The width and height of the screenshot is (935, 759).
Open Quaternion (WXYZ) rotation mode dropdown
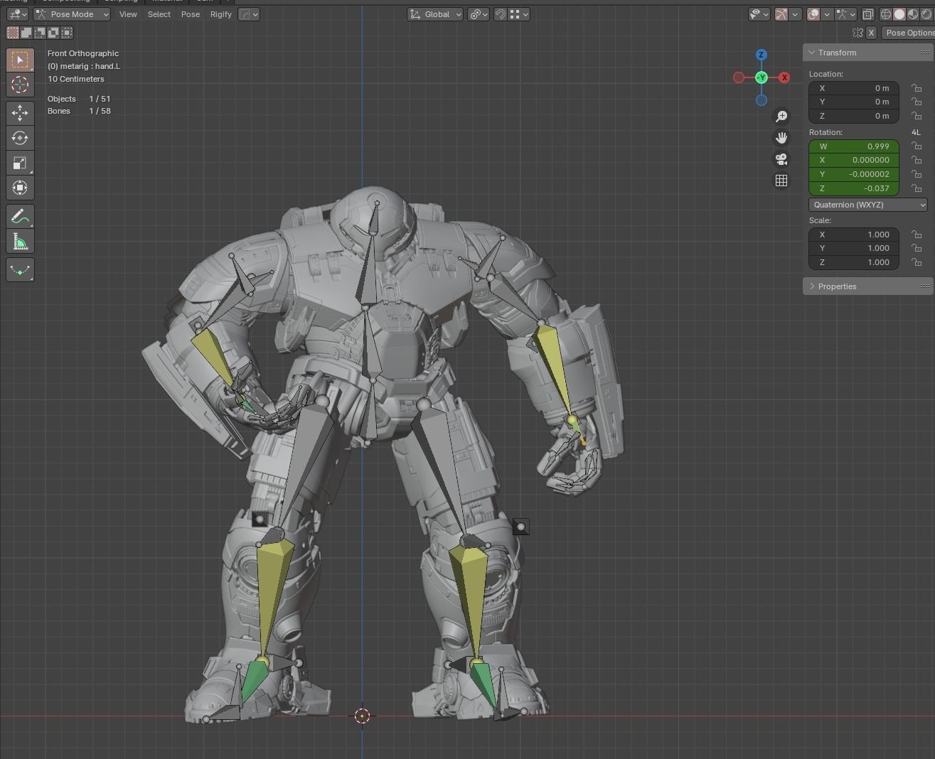(868, 205)
